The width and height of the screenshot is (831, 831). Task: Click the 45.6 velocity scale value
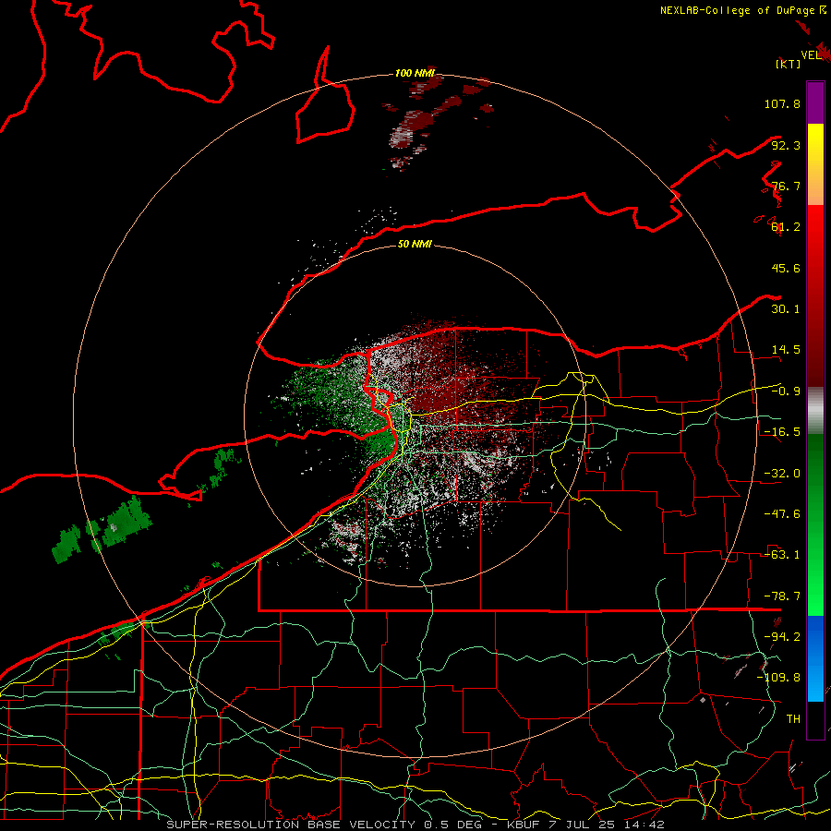click(786, 268)
